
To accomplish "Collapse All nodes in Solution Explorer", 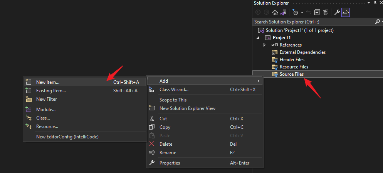I will click(x=317, y=12).
